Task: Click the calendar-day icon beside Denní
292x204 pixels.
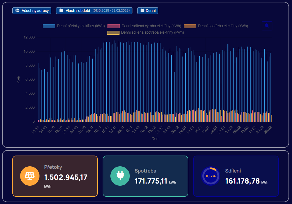Action: (x=142, y=10)
